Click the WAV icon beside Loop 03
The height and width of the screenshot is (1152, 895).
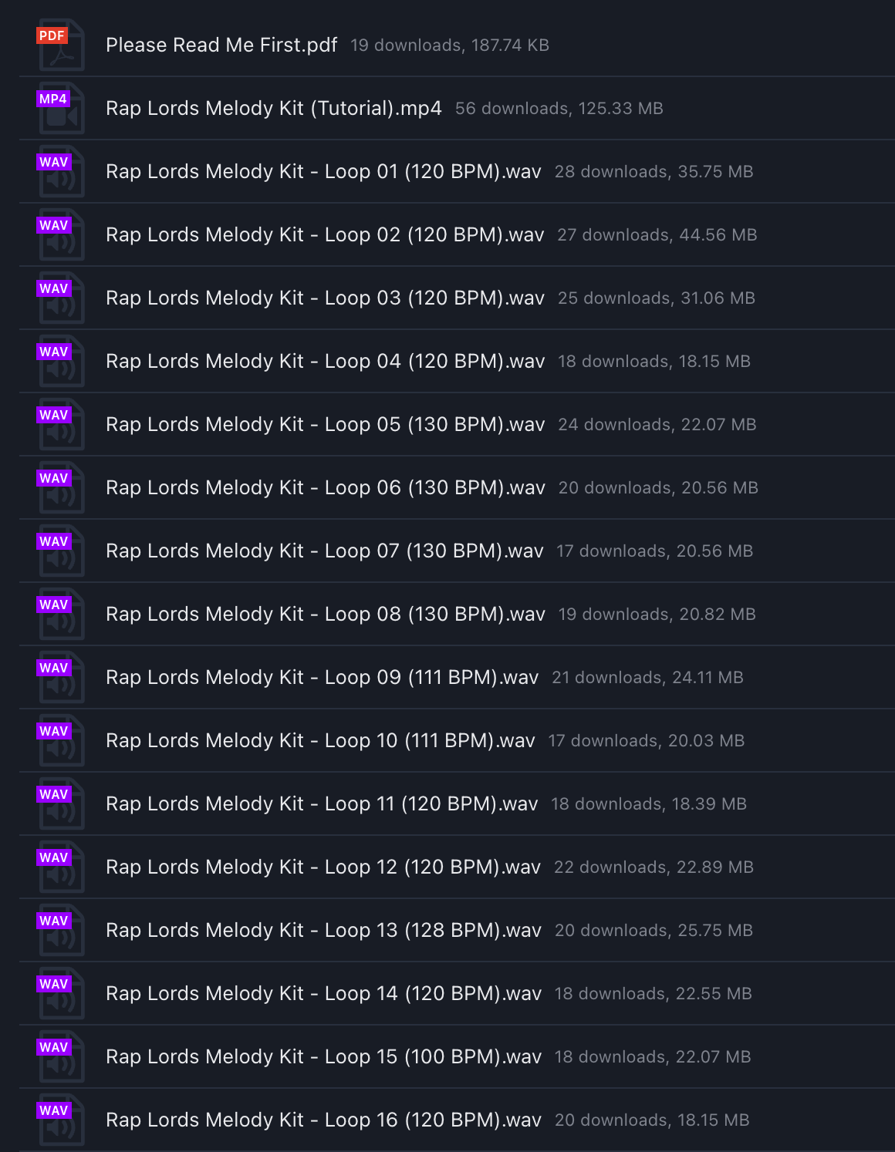point(60,298)
